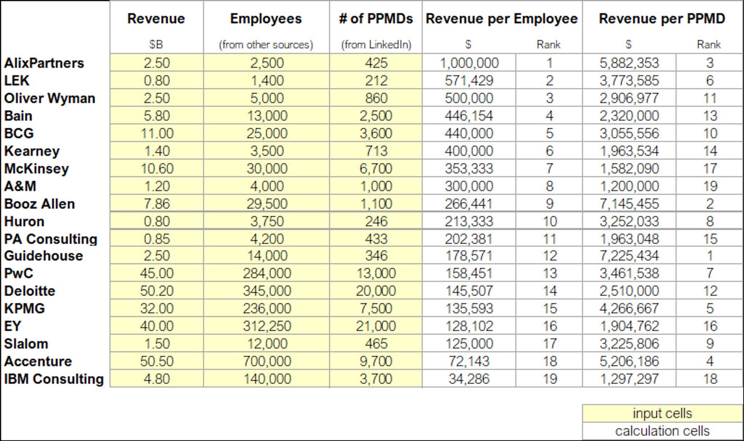Image resolution: width=744 pixels, height=441 pixels.
Task: Select KPMG's employee count 236,000
Action: [x=267, y=308]
